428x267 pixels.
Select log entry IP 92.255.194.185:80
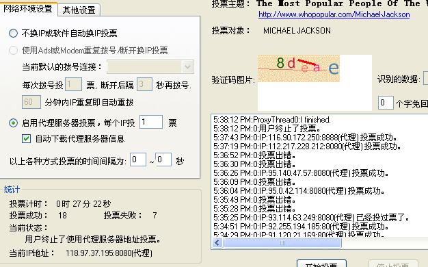tap(301, 227)
